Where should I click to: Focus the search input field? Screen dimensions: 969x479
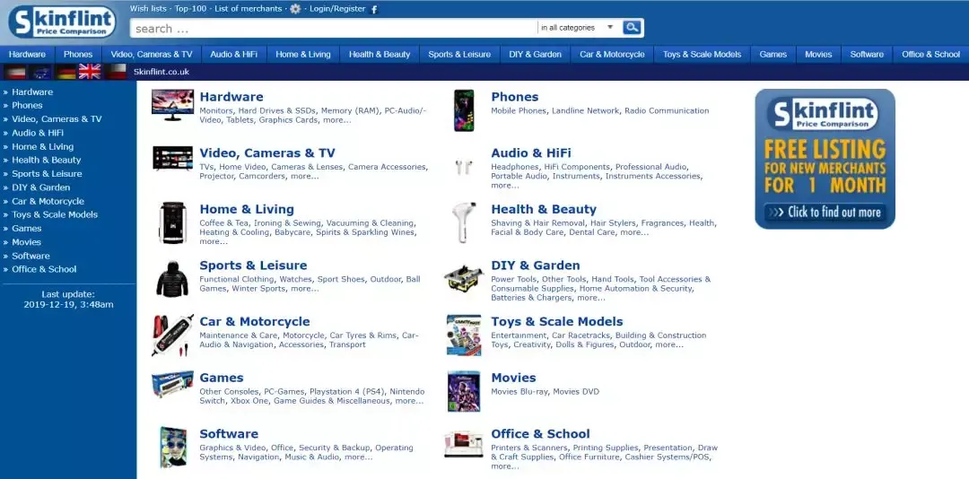tap(334, 28)
